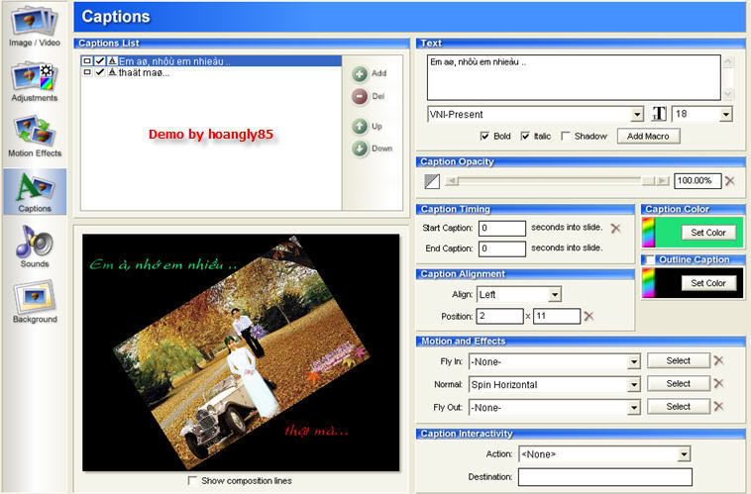Open the Sounds section
This screenshot has width=751, height=494.
point(35,247)
